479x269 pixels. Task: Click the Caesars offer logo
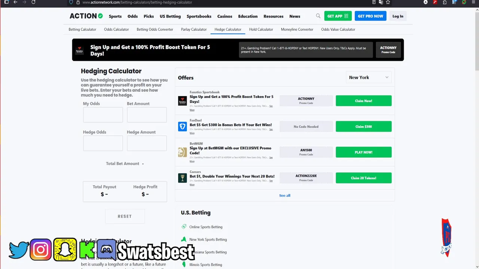(x=182, y=178)
